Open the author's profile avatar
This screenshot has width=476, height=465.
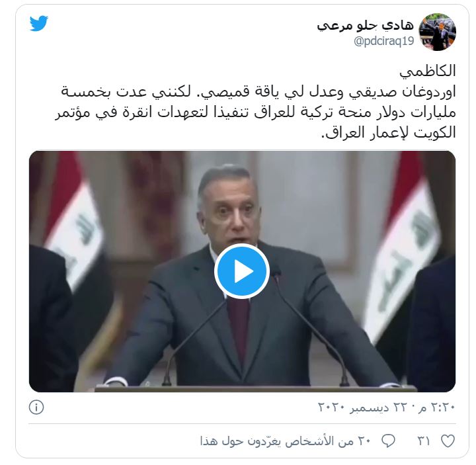tap(437, 32)
